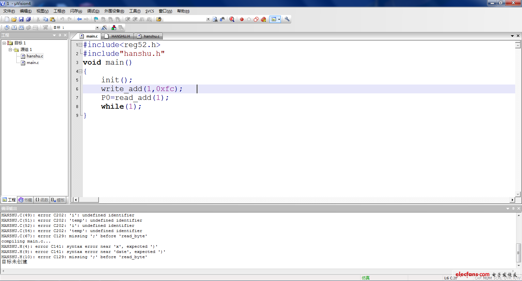Screen dimensions: 522x281
Task: Indent the selected lines using the toolbar
Action: point(128,19)
